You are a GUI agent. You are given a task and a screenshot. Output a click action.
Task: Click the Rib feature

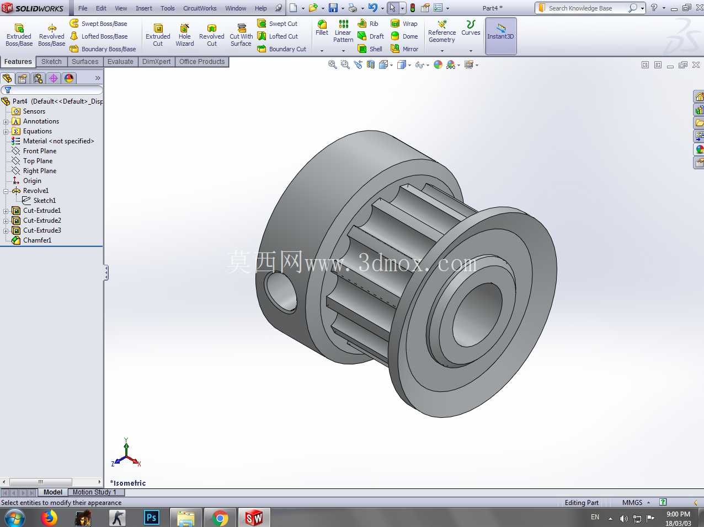tap(368, 24)
